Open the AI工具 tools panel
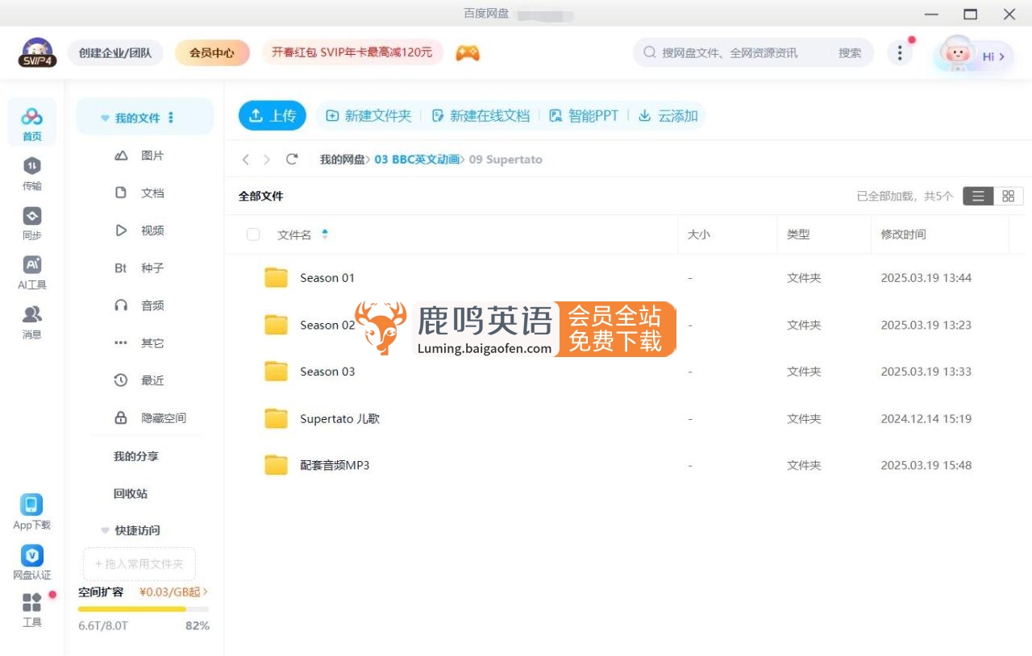The width and height of the screenshot is (1032, 656). [x=31, y=272]
